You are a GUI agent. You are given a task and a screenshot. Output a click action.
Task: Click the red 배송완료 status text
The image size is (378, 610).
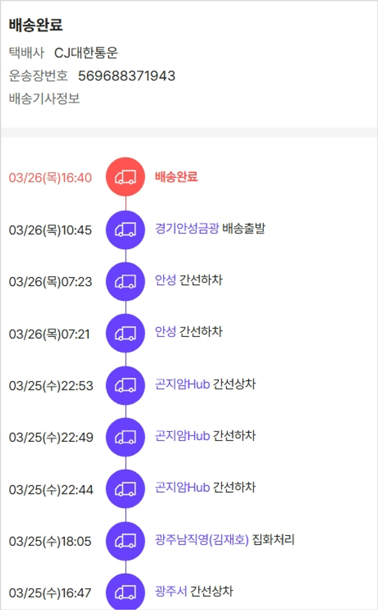(x=176, y=177)
